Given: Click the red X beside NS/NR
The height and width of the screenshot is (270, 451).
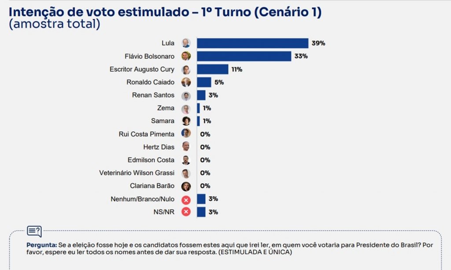Looking at the screenshot, I should tap(186, 212).
